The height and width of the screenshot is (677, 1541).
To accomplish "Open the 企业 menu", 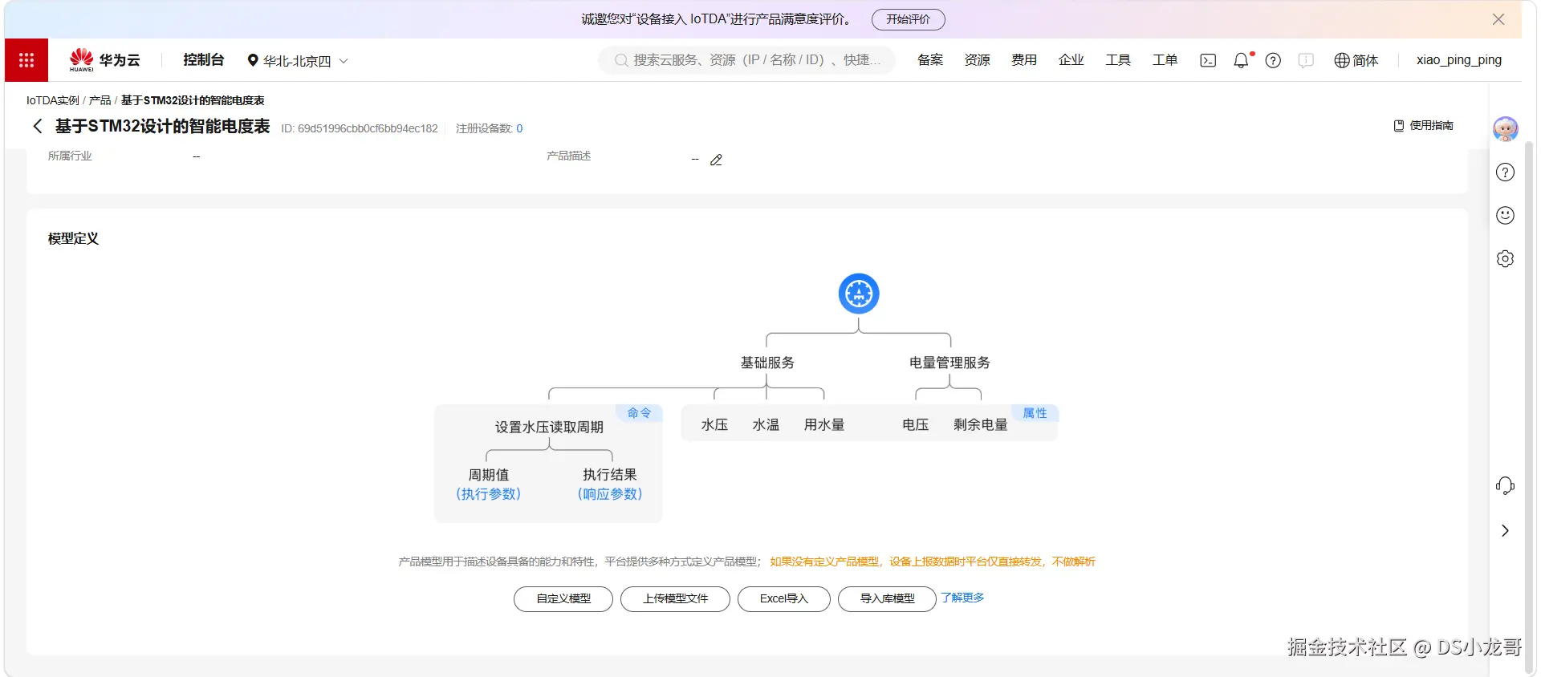I will [x=1071, y=60].
